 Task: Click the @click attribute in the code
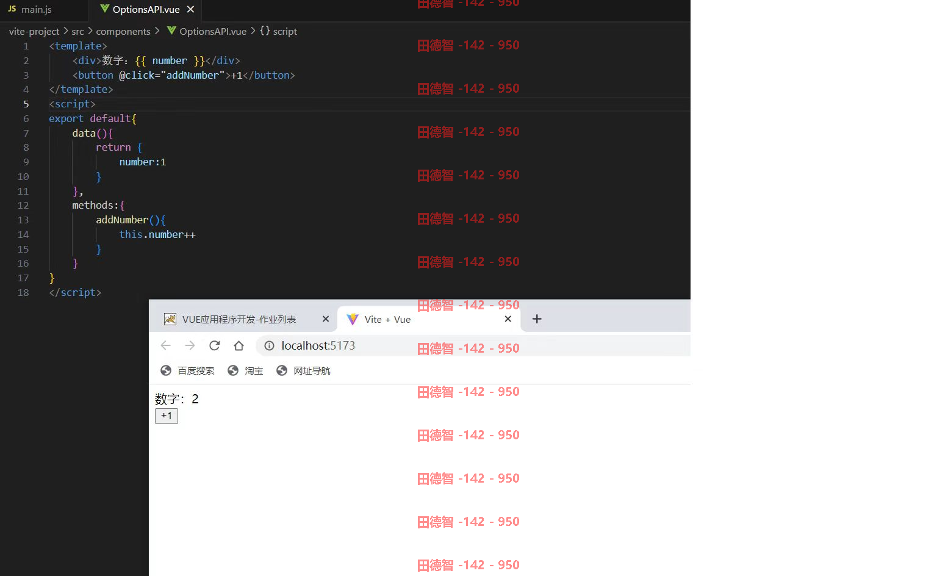pyautogui.click(x=137, y=75)
